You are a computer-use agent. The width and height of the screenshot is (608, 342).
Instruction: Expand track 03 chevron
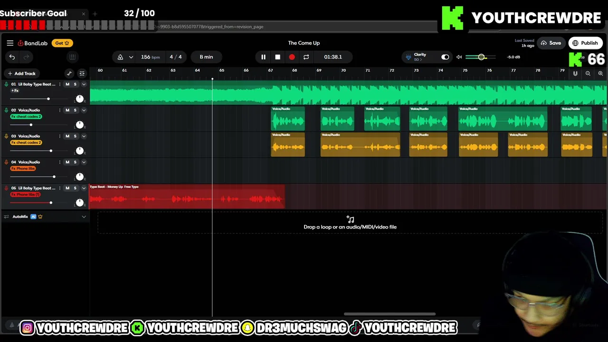pos(84,136)
